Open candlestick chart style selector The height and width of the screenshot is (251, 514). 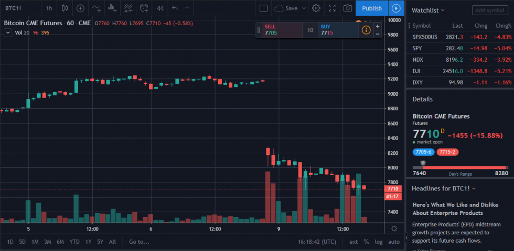[65, 8]
